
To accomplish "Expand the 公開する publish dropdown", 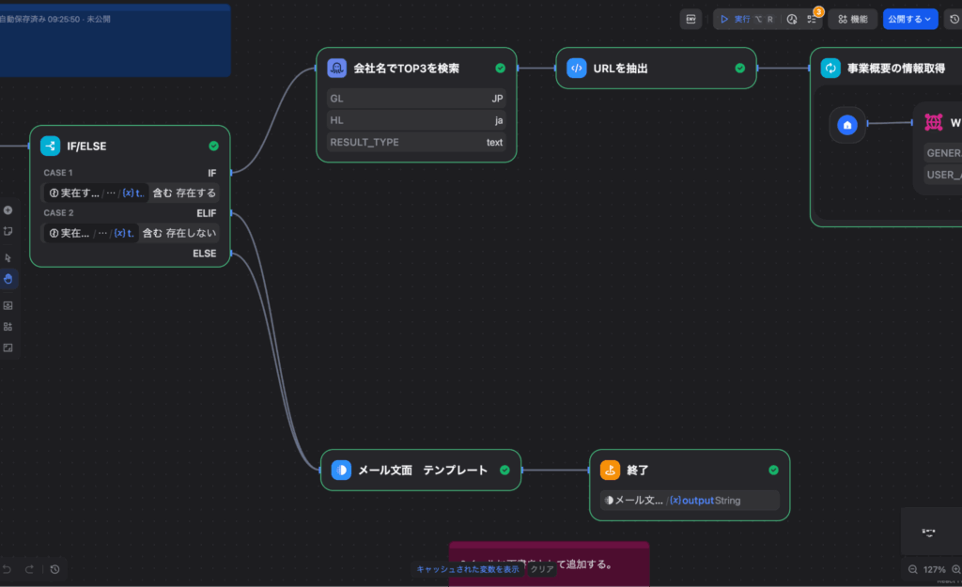I will (909, 19).
